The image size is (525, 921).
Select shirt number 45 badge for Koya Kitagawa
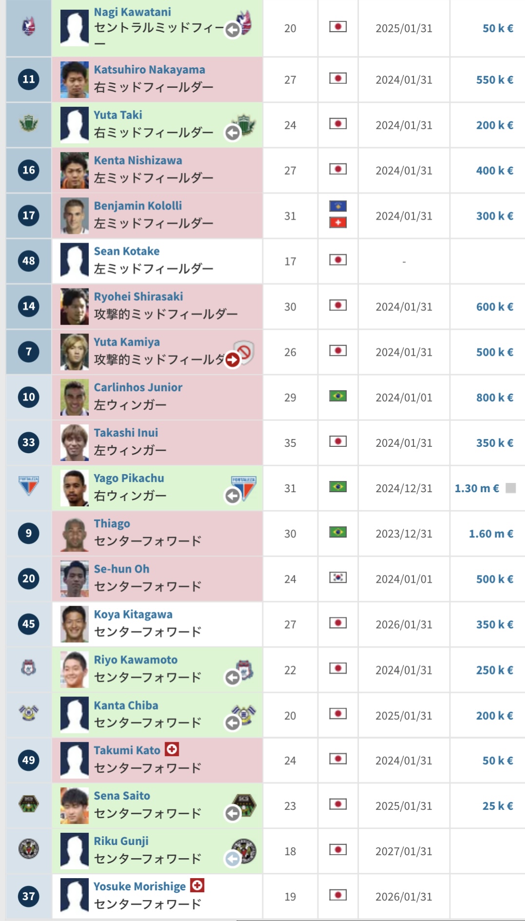(29, 624)
